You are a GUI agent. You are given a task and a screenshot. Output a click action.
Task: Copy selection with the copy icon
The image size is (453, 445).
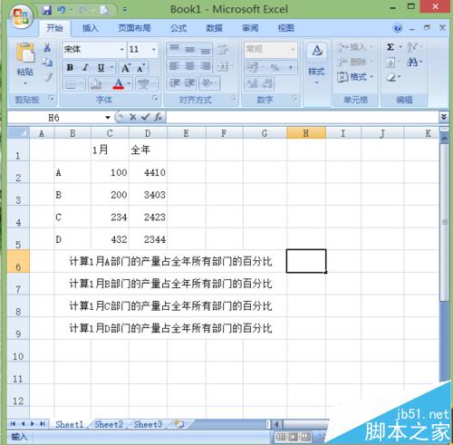[47, 63]
